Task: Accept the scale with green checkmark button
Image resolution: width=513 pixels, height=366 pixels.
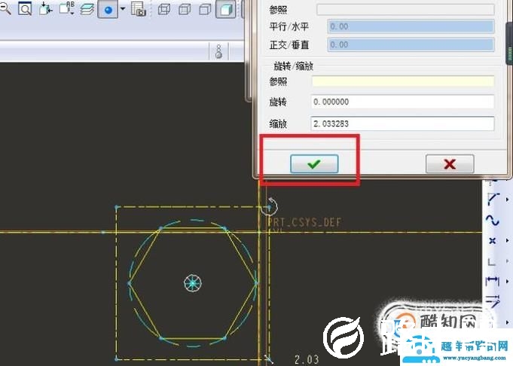Action: 314,163
